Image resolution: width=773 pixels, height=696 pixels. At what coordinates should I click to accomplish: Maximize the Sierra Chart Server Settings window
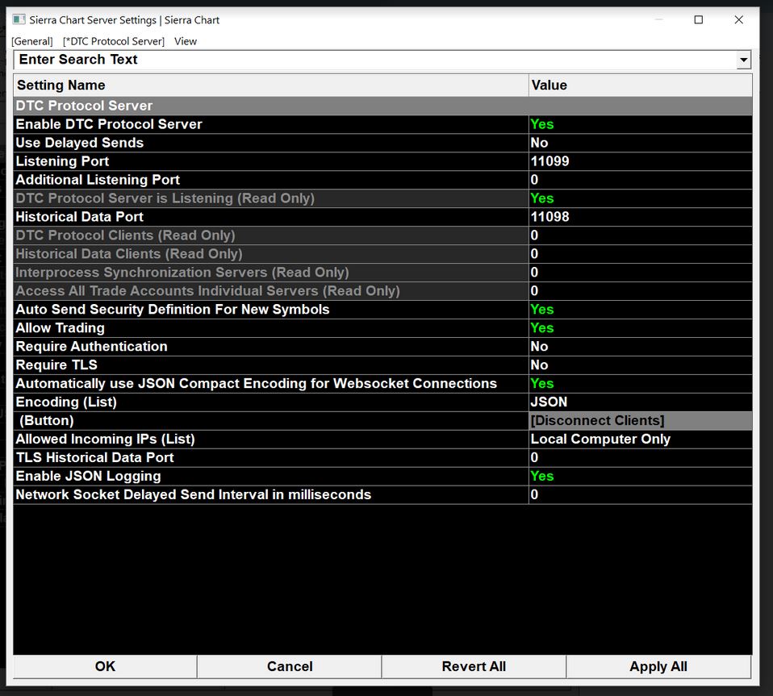pos(699,19)
